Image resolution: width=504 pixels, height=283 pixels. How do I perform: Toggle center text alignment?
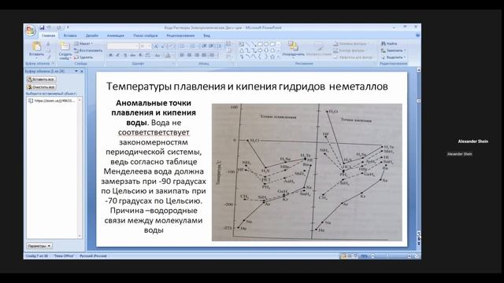point(189,55)
